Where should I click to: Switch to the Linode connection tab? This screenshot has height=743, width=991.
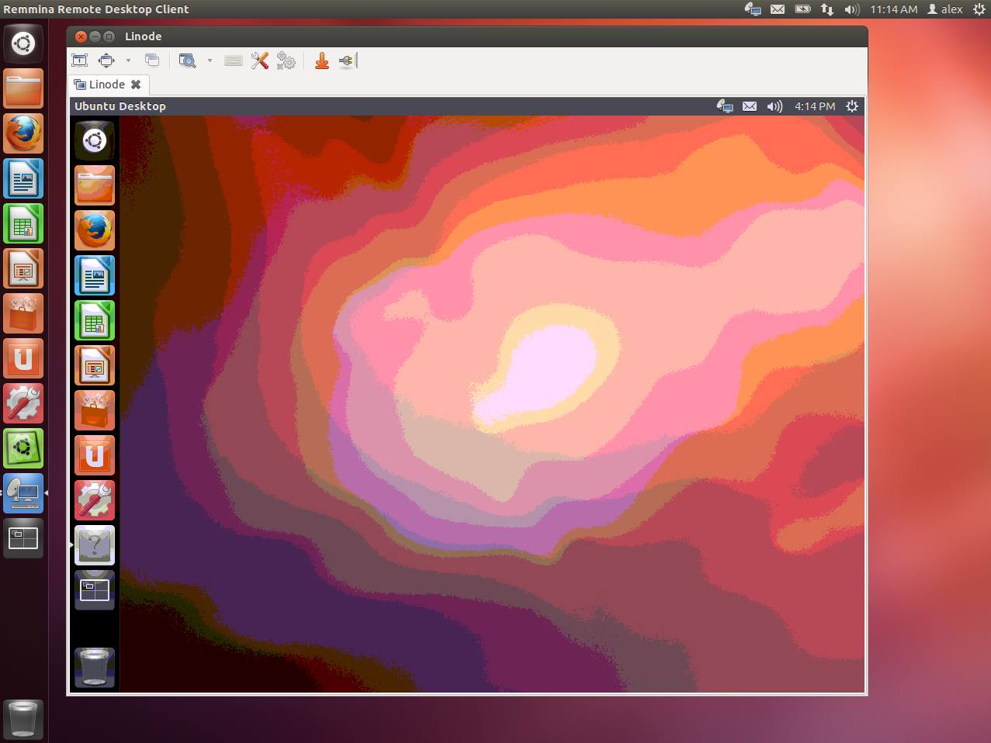click(107, 84)
